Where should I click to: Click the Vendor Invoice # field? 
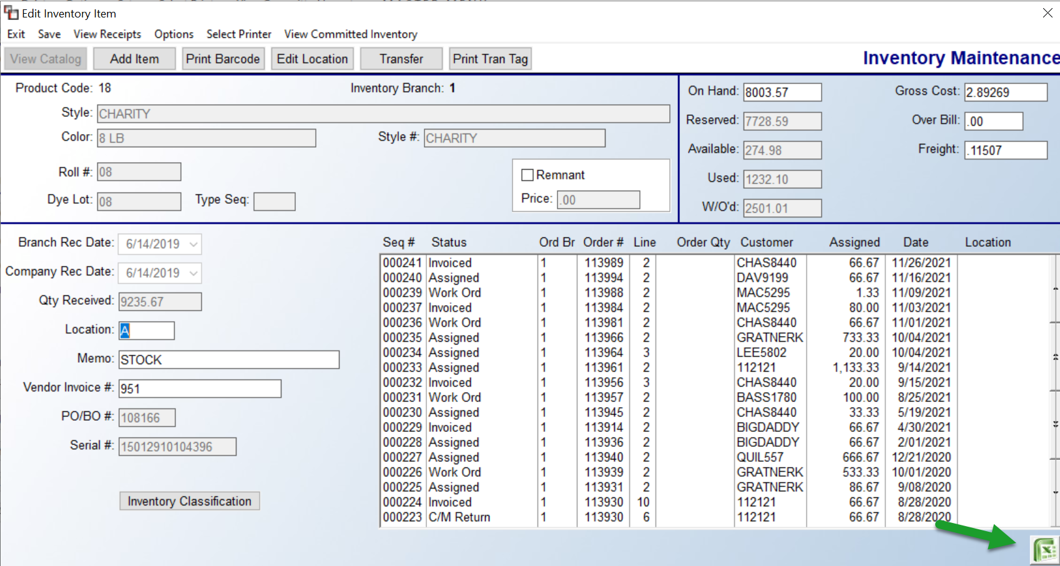click(200, 389)
